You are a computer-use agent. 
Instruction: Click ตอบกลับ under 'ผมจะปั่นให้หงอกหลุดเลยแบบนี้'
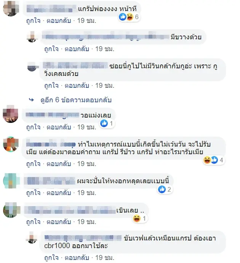click(59, 193)
